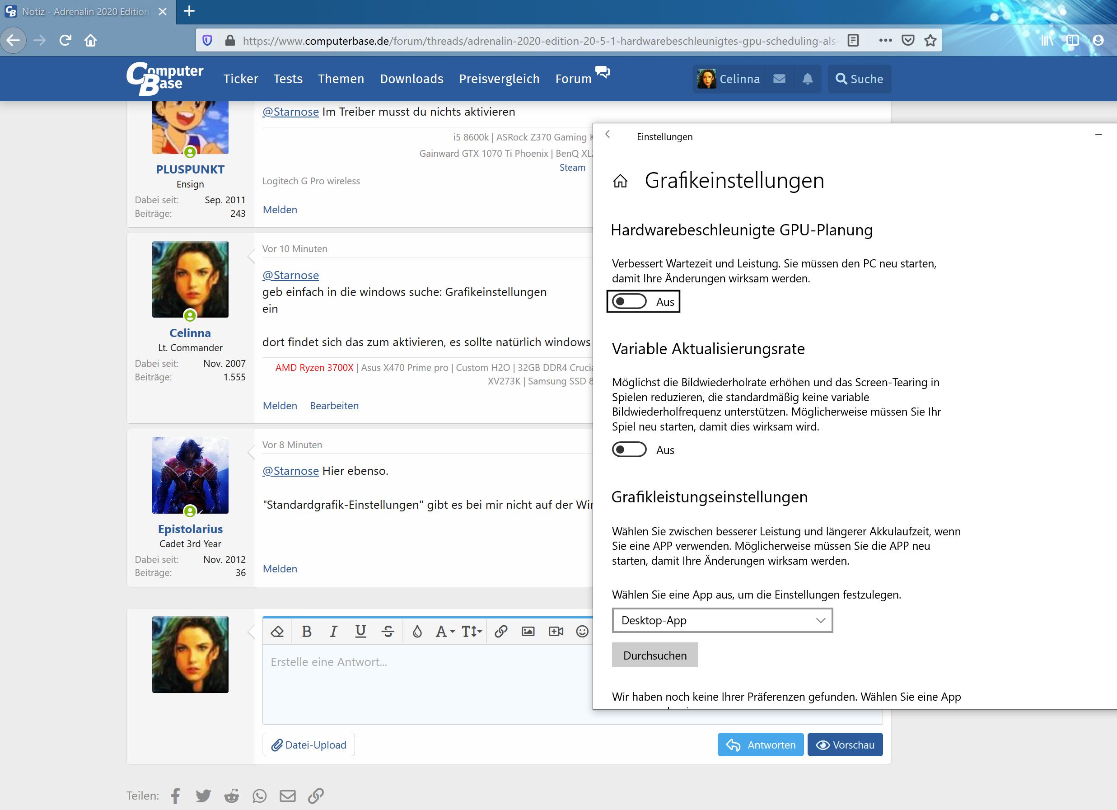Click italic formatting icon in editor
The image size is (1117, 810).
click(x=333, y=632)
